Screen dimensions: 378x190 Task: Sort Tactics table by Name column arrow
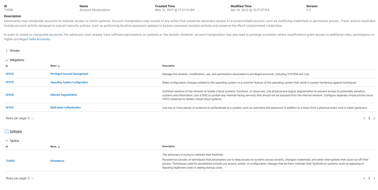pyautogui.click(x=59, y=146)
